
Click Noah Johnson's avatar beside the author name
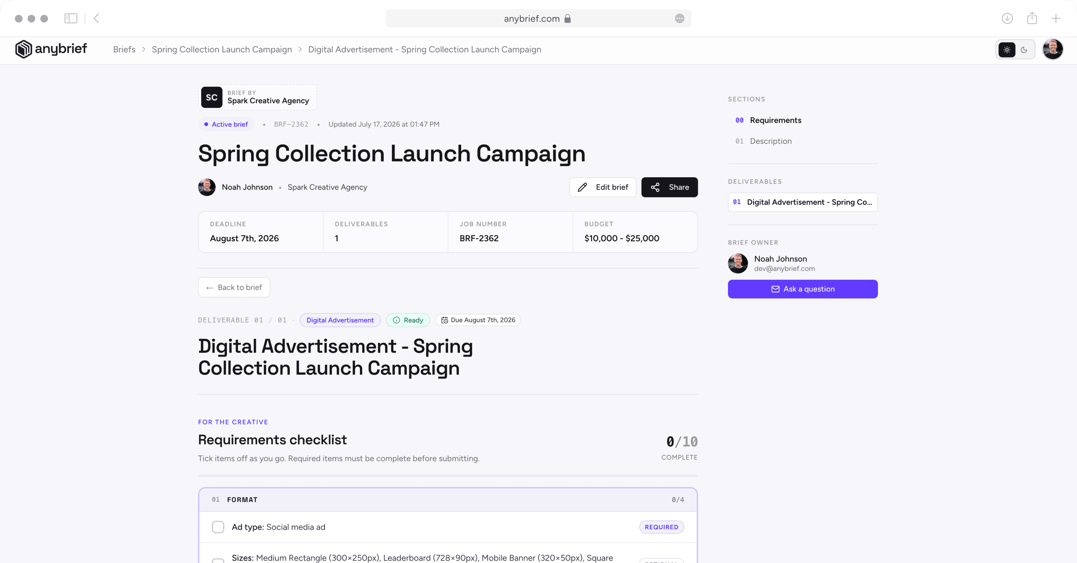[x=207, y=187]
